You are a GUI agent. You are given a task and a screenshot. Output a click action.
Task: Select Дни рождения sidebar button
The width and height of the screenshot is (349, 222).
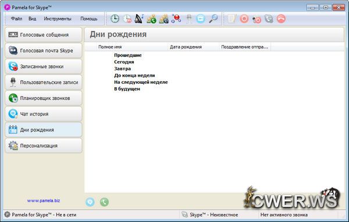tap(44, 130)
